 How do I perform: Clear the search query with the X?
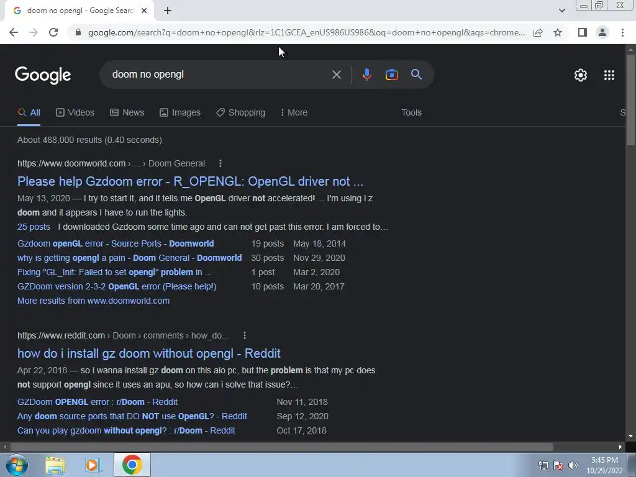coord(337,75)
